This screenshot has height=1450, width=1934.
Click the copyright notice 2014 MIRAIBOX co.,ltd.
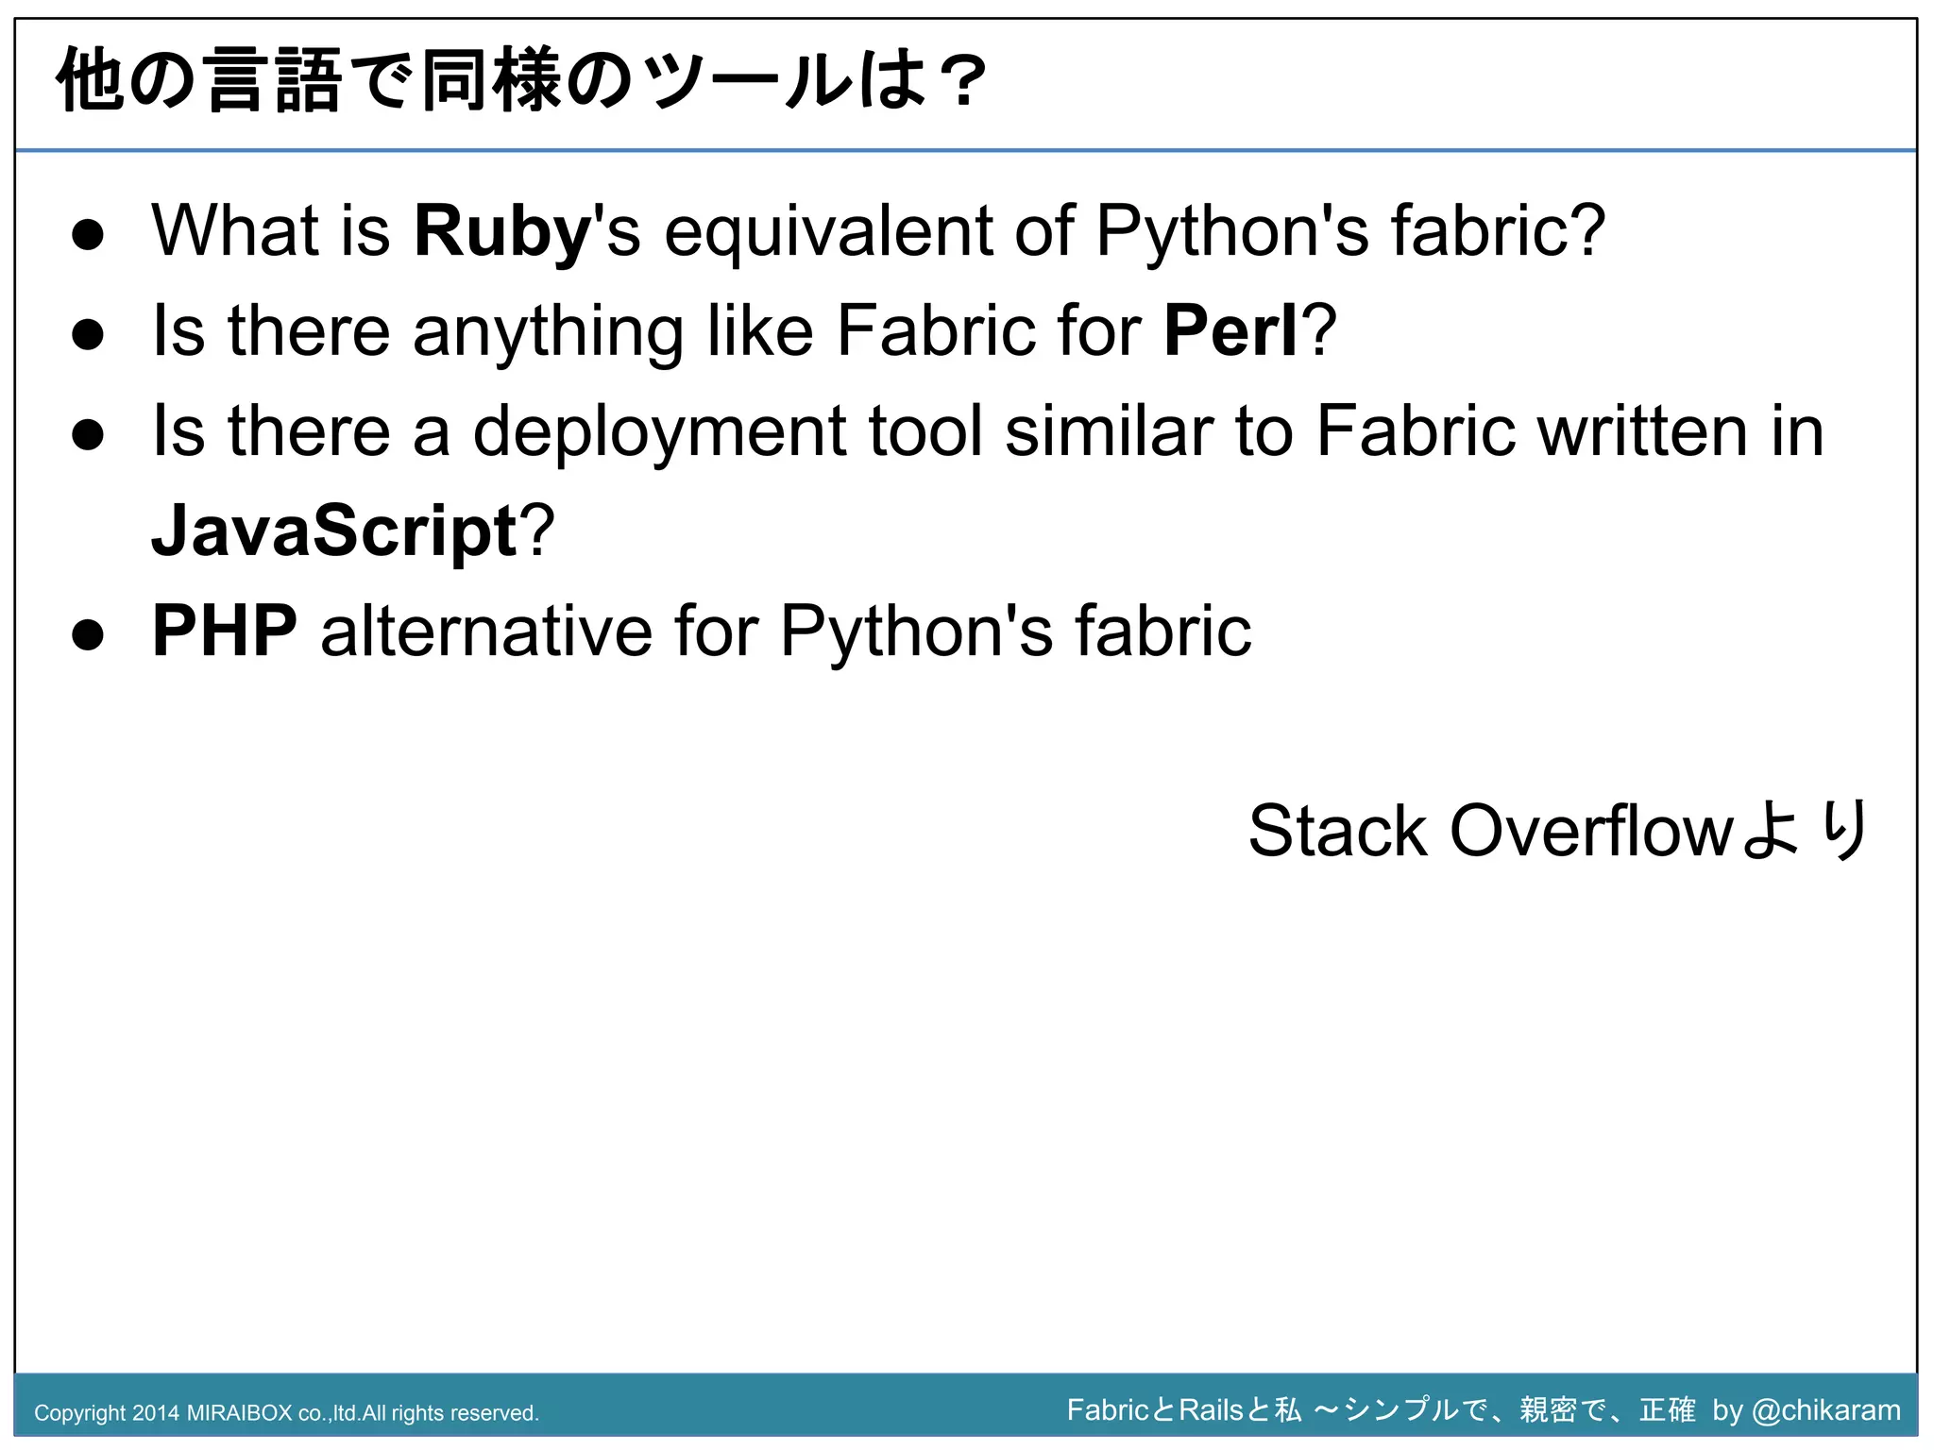(x=287, y=1413)
